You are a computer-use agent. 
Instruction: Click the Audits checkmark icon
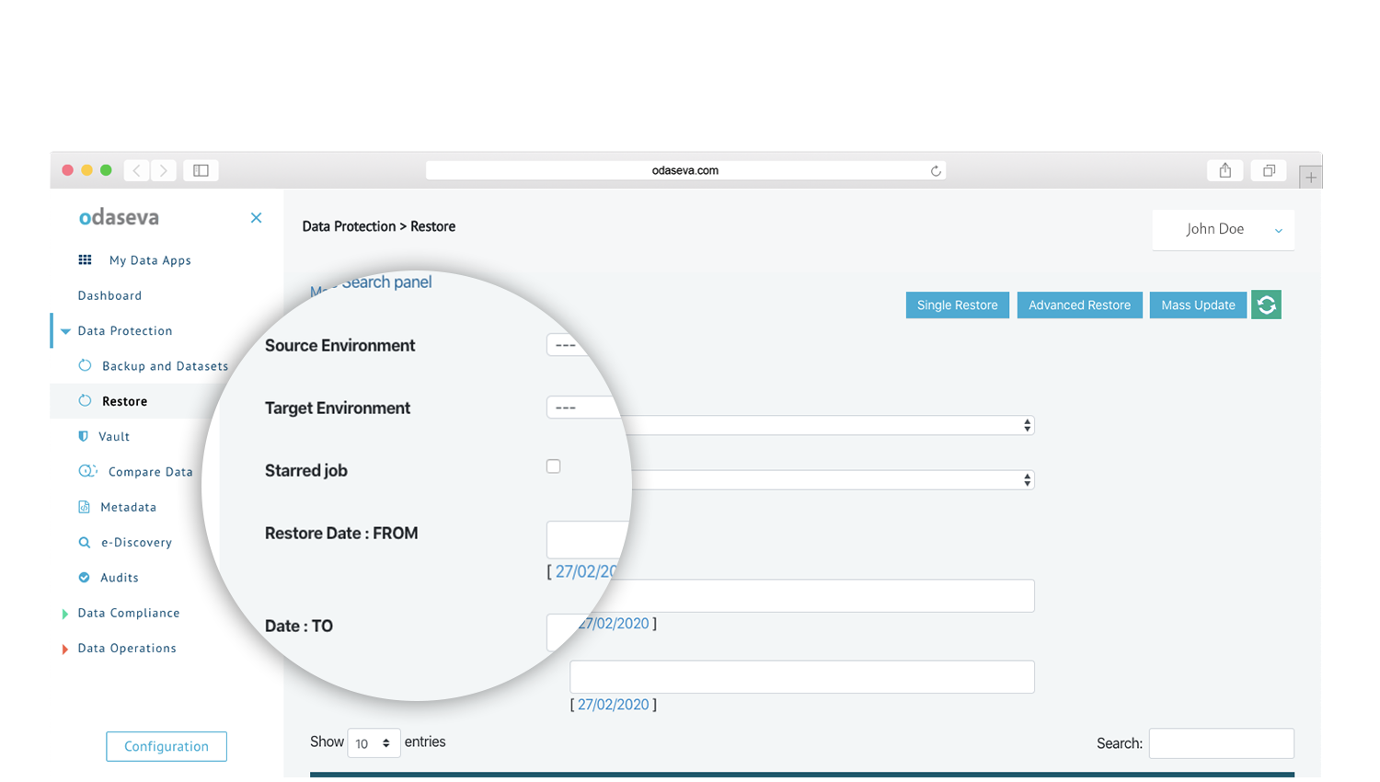84,578
